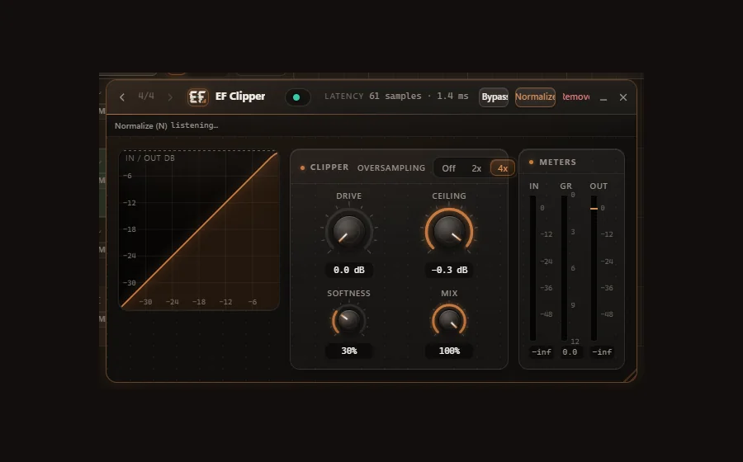743x462 pixels.
Task: Close the EF Clipper panel
Action: [x=623, y=97]
